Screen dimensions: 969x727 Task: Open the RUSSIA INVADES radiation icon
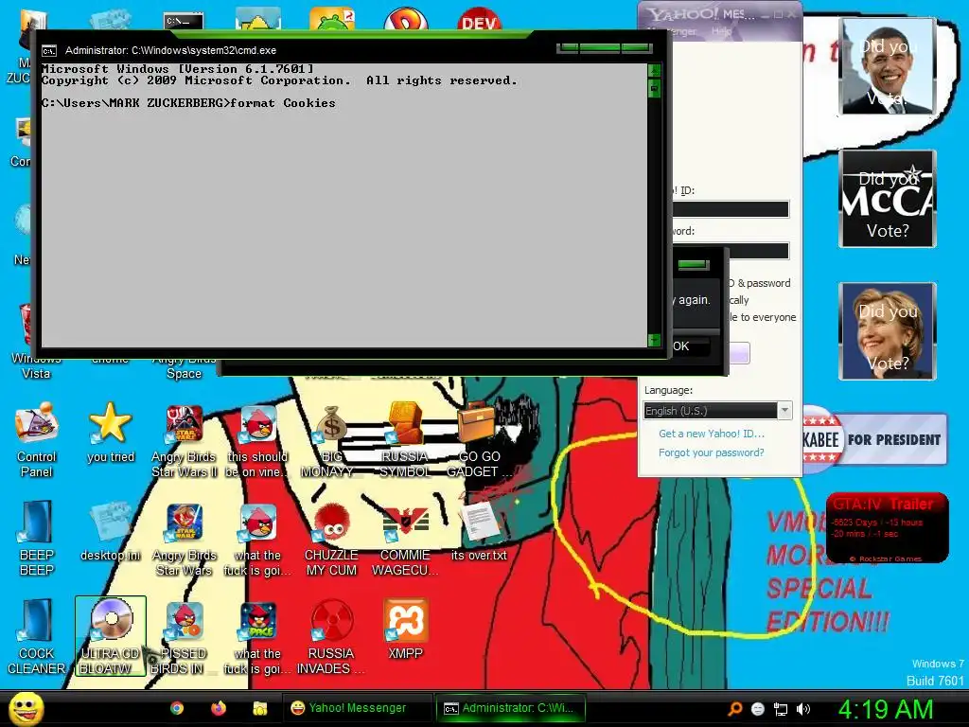point(331,637)
